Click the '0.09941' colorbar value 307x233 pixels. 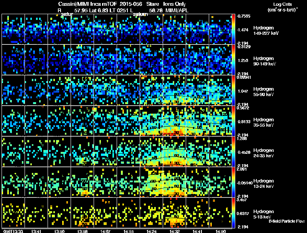(x=244, y=77)
